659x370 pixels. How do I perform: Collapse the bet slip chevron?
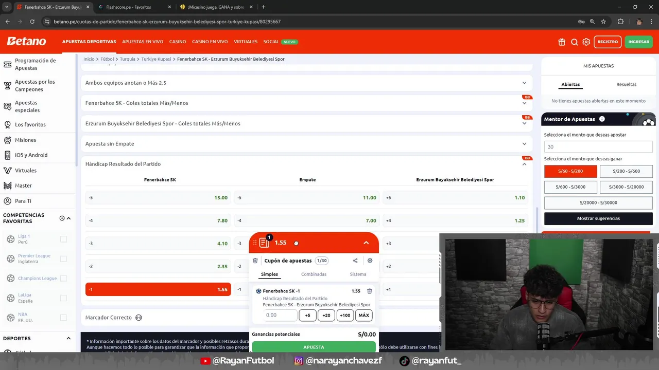coord(366,243)
